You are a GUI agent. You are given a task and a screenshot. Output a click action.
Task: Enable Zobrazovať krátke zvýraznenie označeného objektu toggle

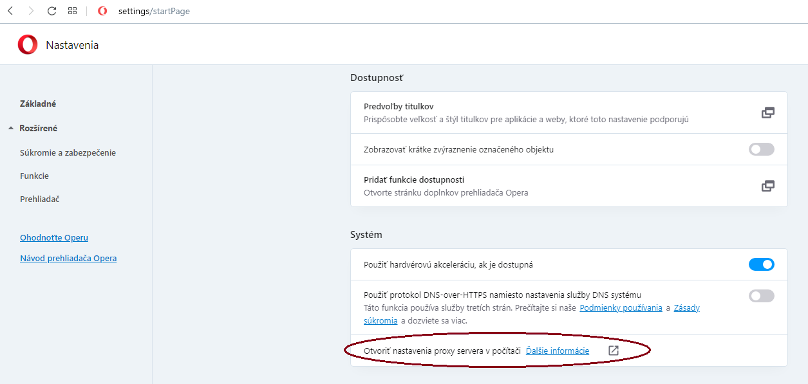point(762,149)
